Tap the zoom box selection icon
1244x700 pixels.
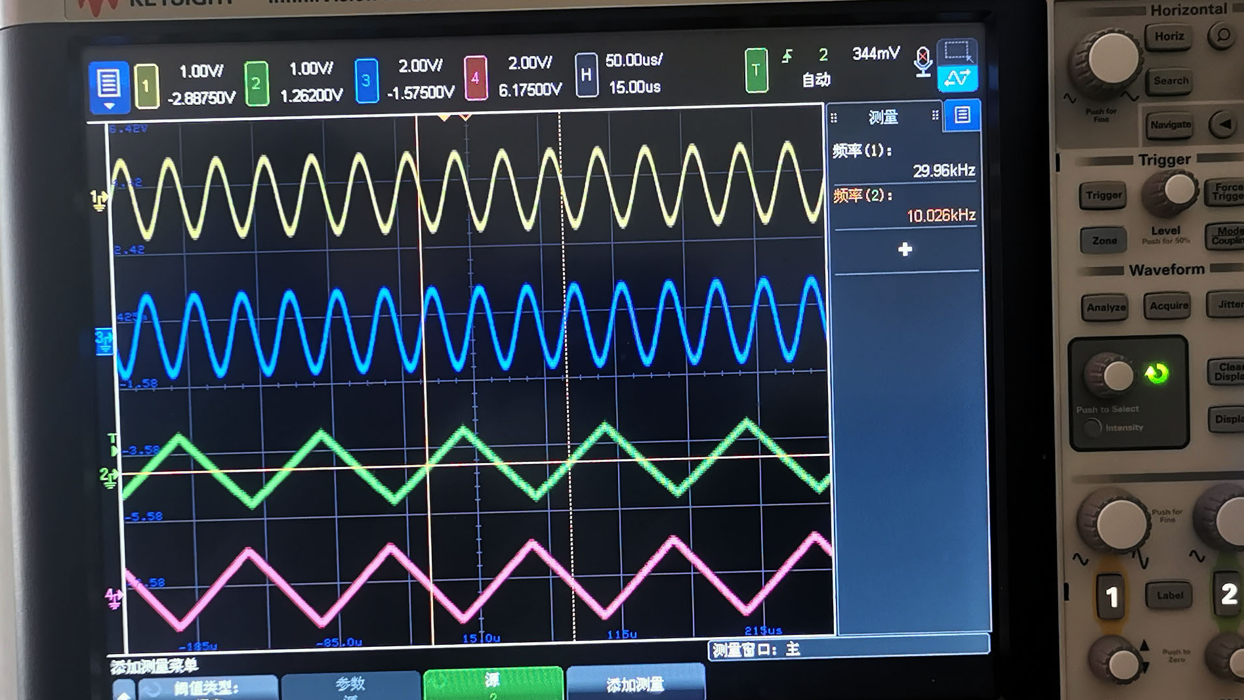click(957, 51)
